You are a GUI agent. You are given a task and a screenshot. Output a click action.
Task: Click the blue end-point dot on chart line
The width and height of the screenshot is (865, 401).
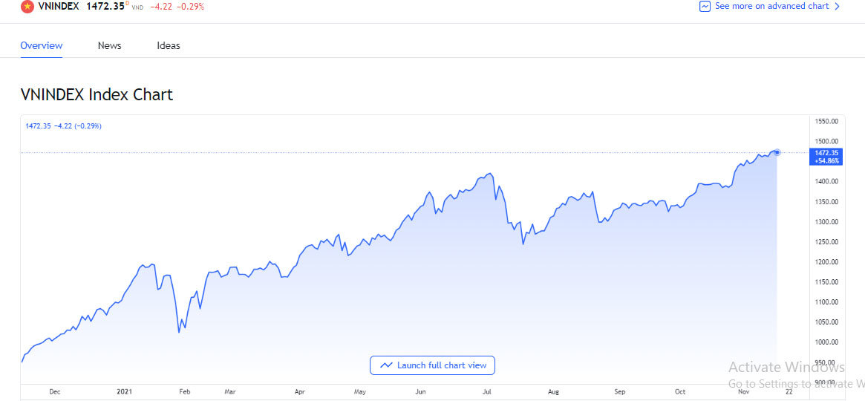click(x=777, y=152)
